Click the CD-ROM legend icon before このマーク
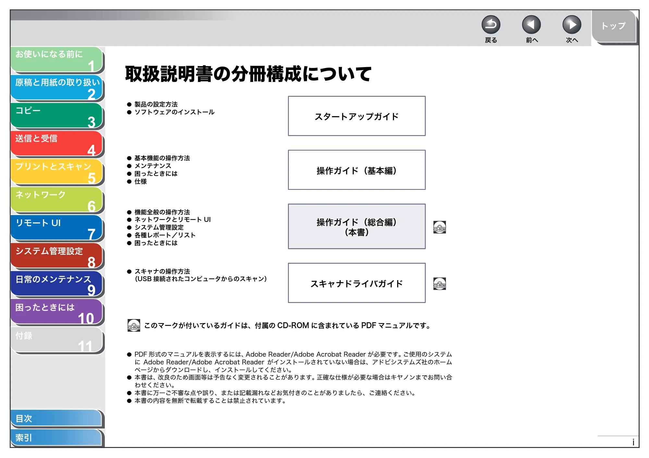The image size is (649, 458). pos(134,325)
